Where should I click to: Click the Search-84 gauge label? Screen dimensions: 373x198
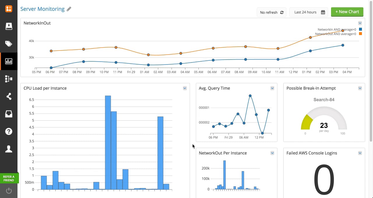click(x=324, y=100)
